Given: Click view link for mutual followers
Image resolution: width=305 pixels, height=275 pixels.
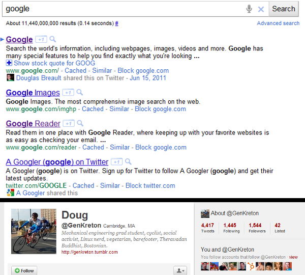Looking at the screenshot, I should (x=293, y=257).
